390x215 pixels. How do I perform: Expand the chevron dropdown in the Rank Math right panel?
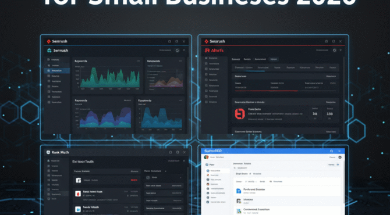[x=180, y=178]
